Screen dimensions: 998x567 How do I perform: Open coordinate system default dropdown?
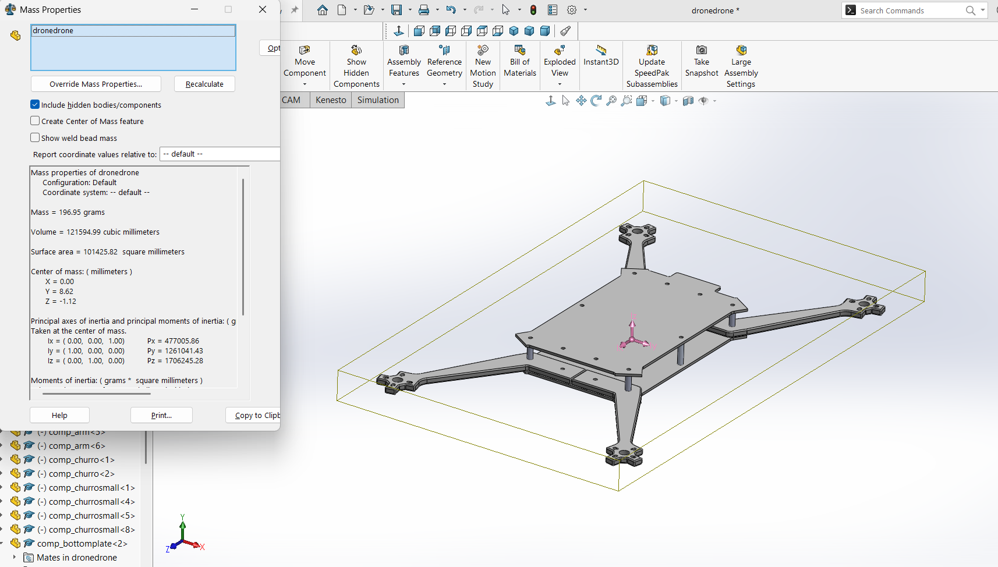pyautogui.click(x=220, y=154)
